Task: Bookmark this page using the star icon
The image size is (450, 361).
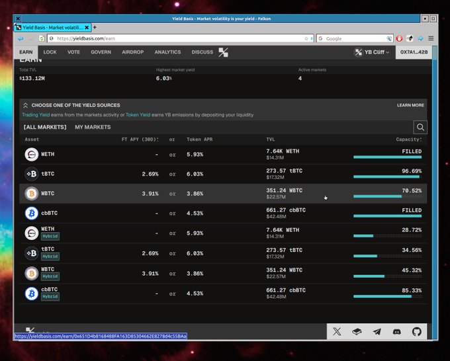Action: [x=306, y=38]
